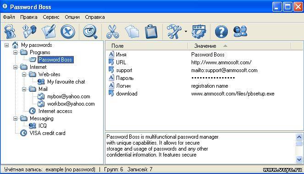304x174 pixels.
Task: Click Групп: 6 in status bar
Action: pos(114,169)
